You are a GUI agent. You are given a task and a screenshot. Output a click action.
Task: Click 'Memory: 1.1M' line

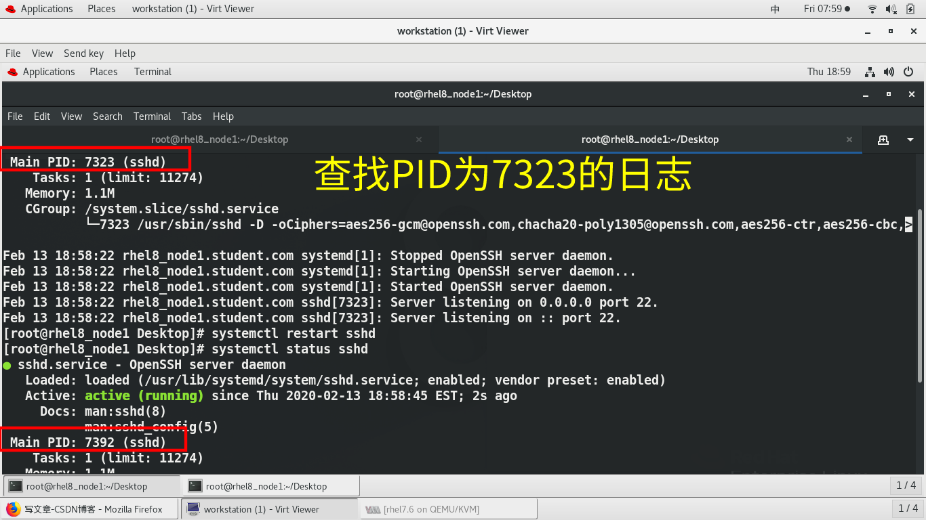[x=70, y=194]
